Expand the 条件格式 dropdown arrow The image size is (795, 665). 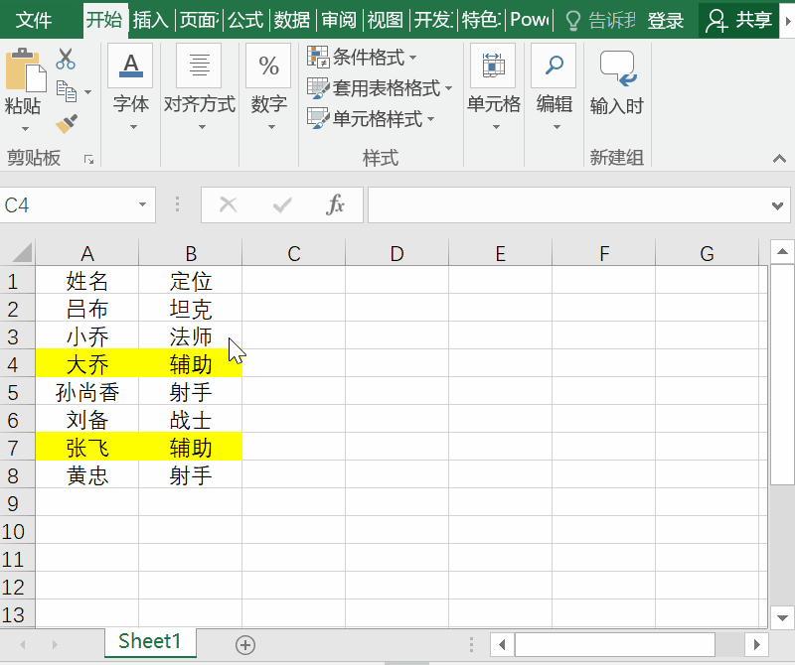click(412, 58)
